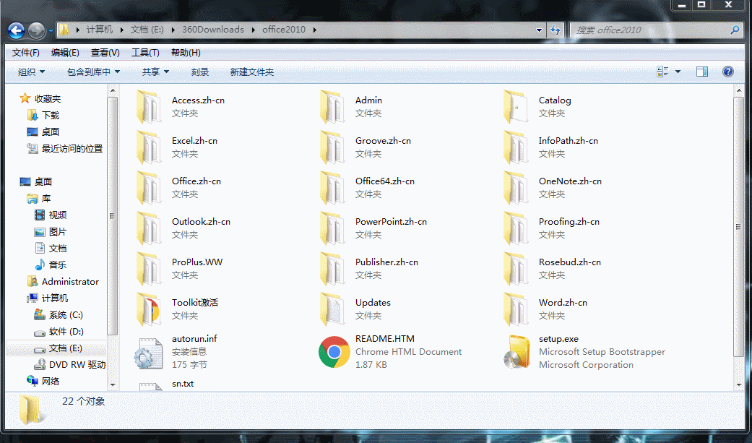The image size is (752, 443).
Task: Click the Forward navigation arrow
Action: pyautogui.click(x=36, y=31)
